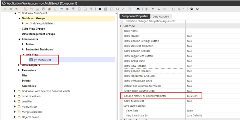Screen dimensions: 240x120
Task: Switch to the Component Properties tab
Action: (x=135, y=16)
